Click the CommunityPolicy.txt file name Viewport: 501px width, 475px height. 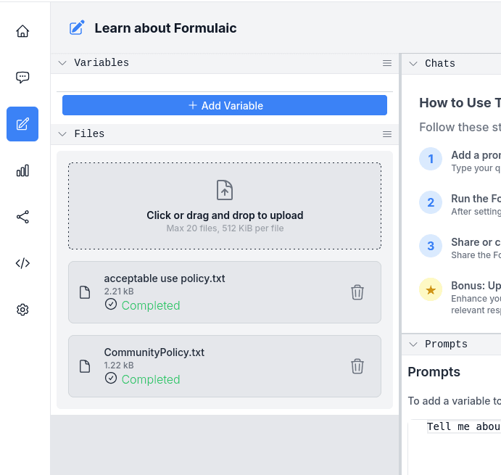154,352
